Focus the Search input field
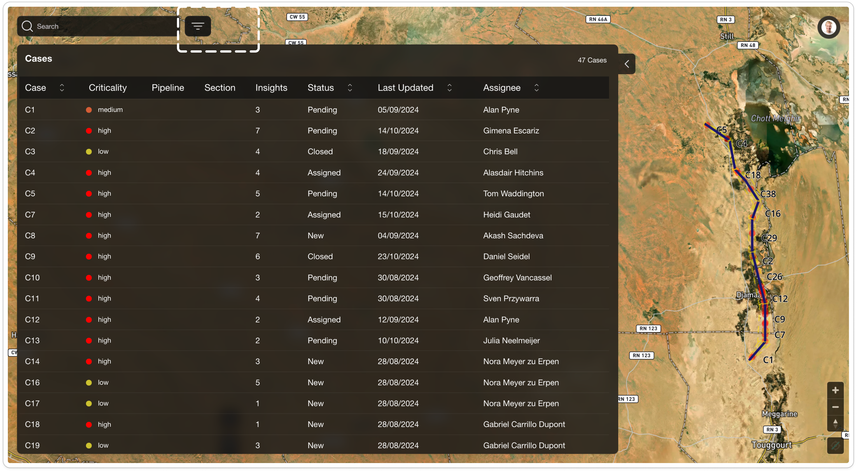 [100, 26]
